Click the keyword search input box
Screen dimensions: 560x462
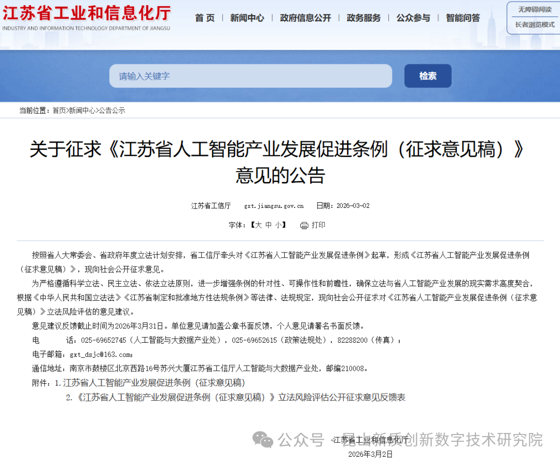point(250,76)
